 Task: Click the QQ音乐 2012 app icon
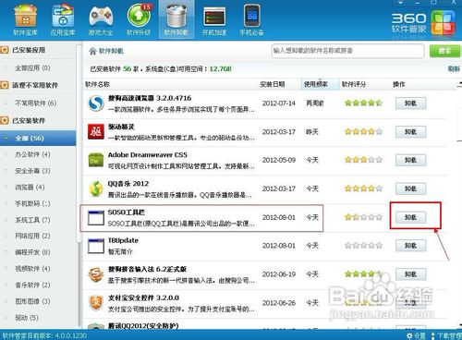point(96,188)
